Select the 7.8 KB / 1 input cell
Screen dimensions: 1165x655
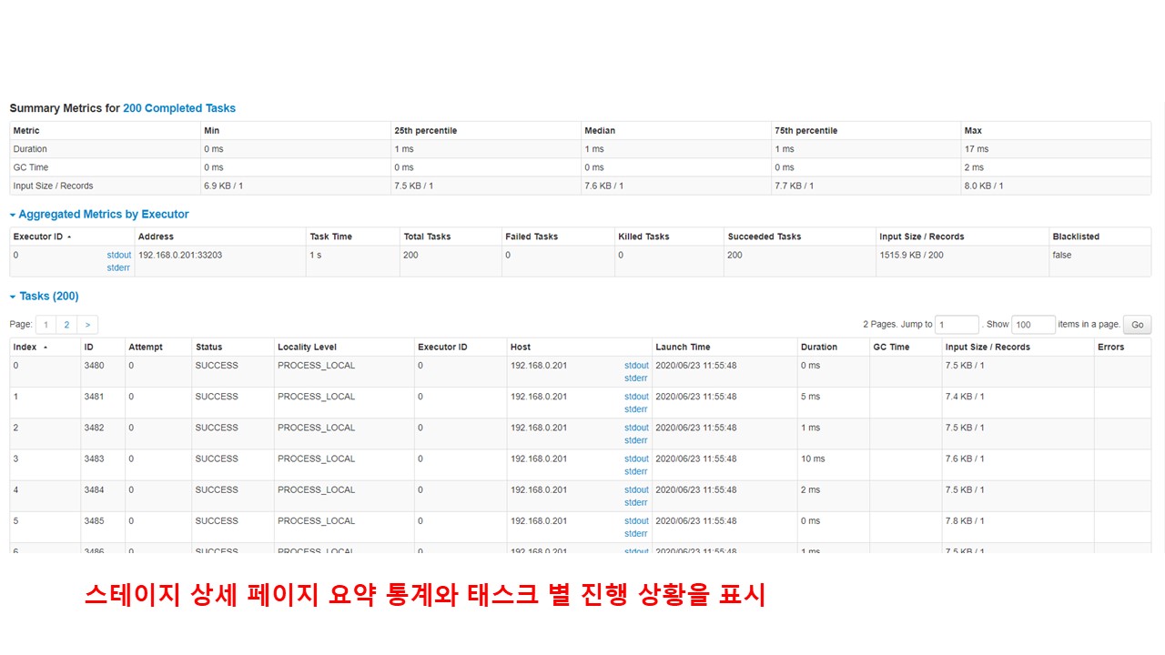click(x=1018, y=527)
